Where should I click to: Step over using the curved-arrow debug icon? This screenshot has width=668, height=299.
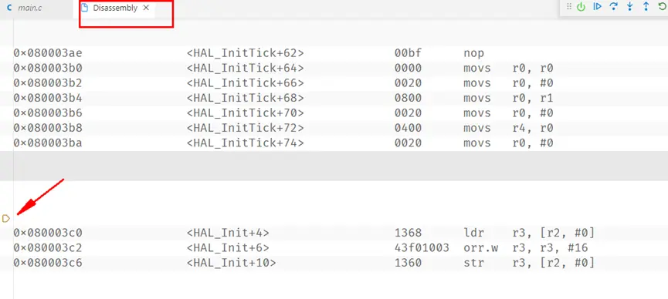[x=613, y=6]
